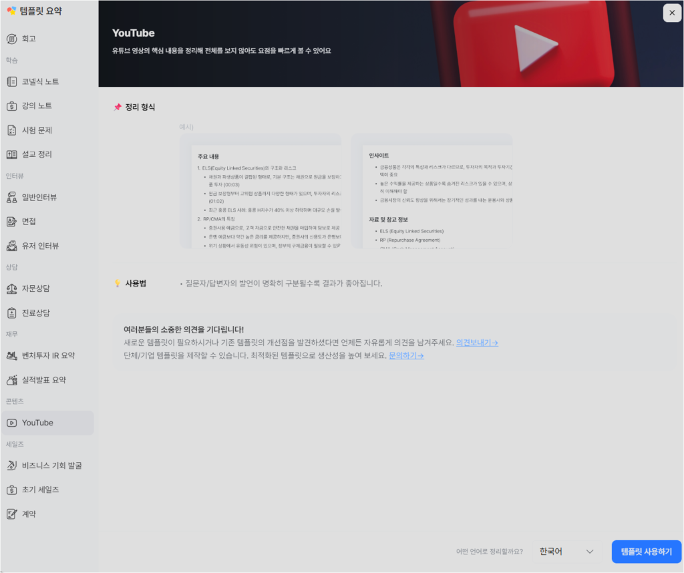Open the 비즈니스 기회 발굴 template

(x=13, y=465)
